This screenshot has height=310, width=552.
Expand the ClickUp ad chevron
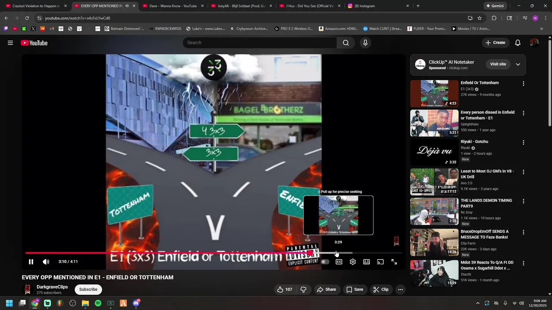point(518,64)
